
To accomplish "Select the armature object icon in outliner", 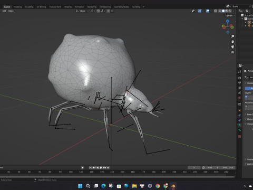I will click(x=249, y=22).
